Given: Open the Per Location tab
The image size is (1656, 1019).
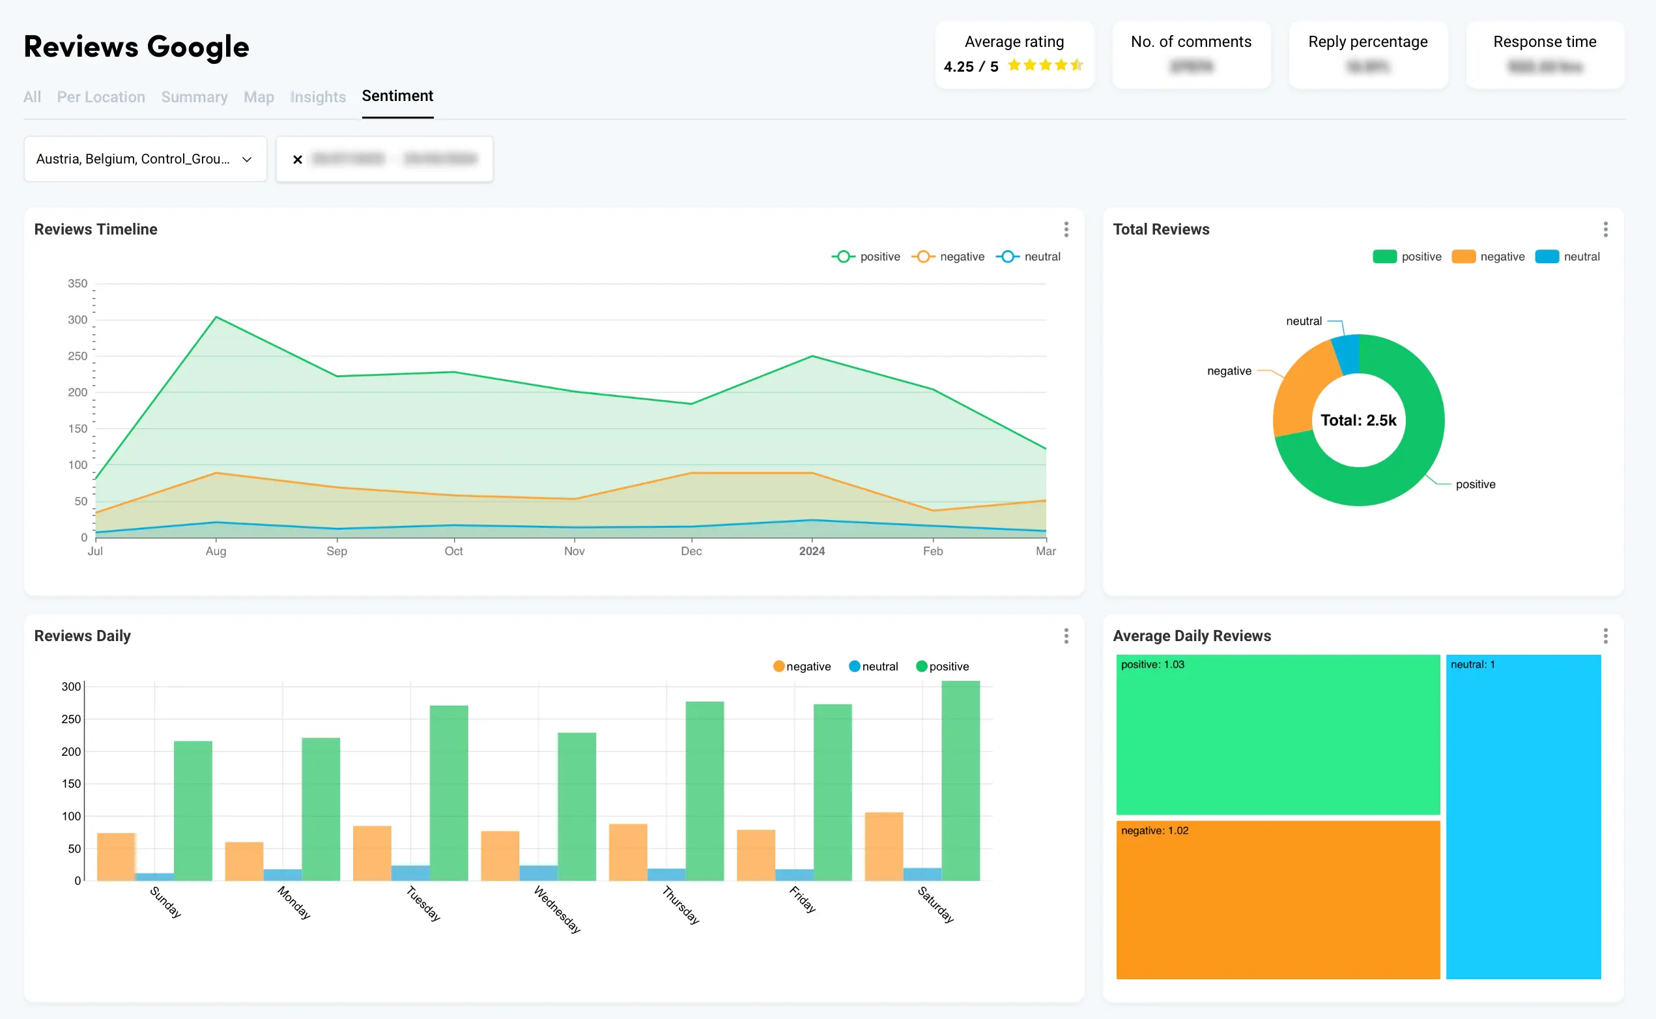Looking at the screenshot, I should [101, 96].
